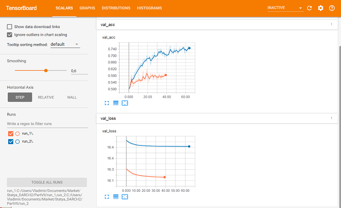The image size is (341, 208).
Task: Click the blue run_2 endpoint on val_acc chart
Action: pos(190,48)
